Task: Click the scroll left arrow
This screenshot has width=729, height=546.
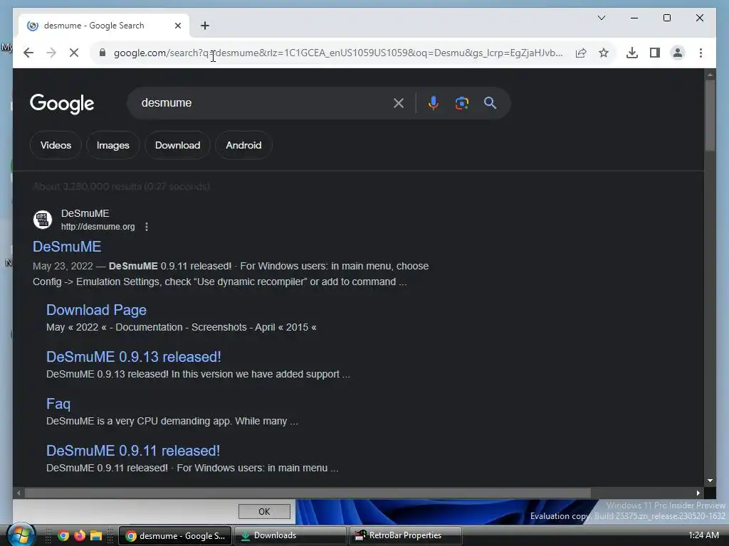Action: 19,493
